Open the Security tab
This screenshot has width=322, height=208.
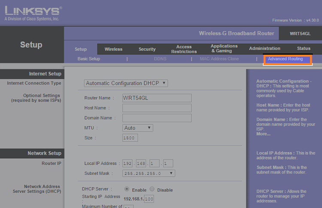[x=147, y=49]
